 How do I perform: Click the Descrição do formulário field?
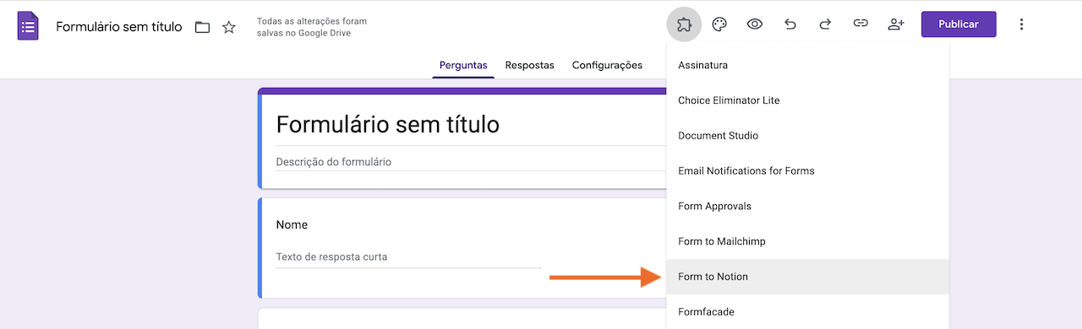(x=471, y=162)
